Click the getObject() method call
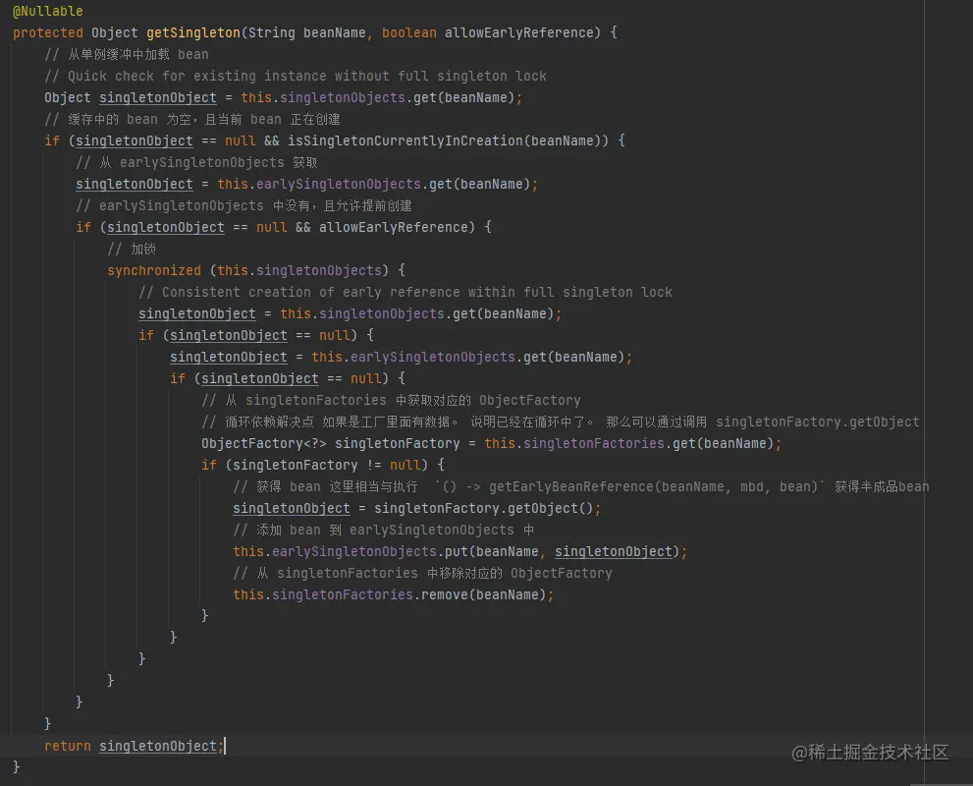Image resolution: width=973 pixels, height=786 pixels. [x=551, y=509]
